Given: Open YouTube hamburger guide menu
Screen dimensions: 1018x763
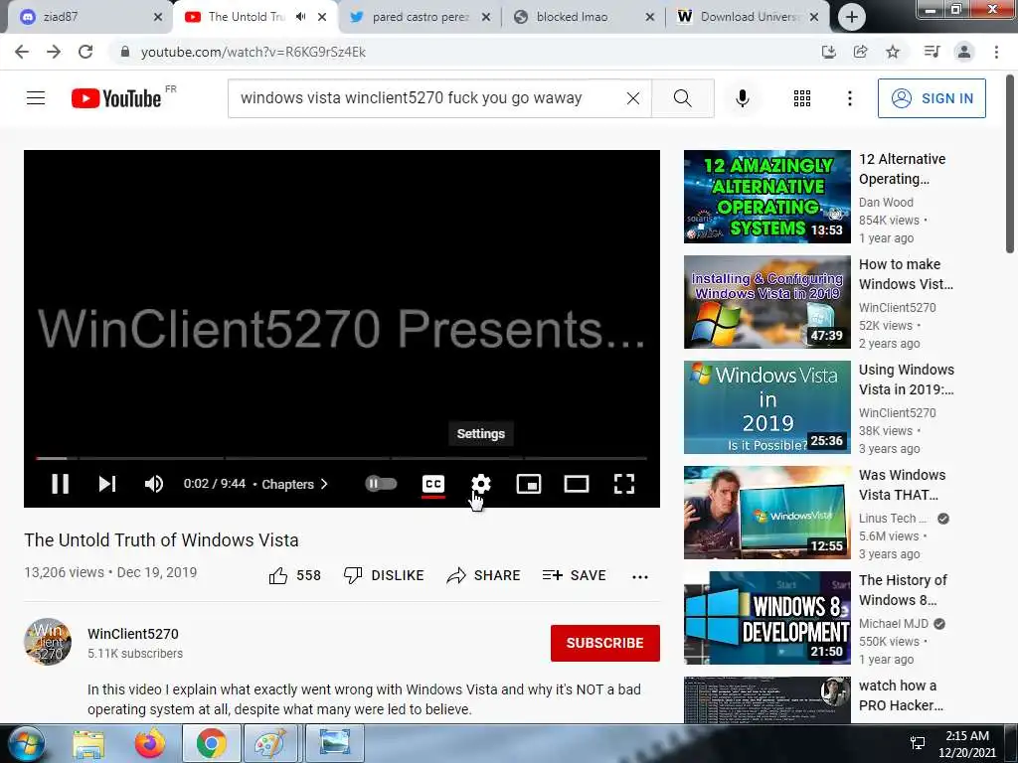Looking at the screenshot, I should click(x=36, y=98).
